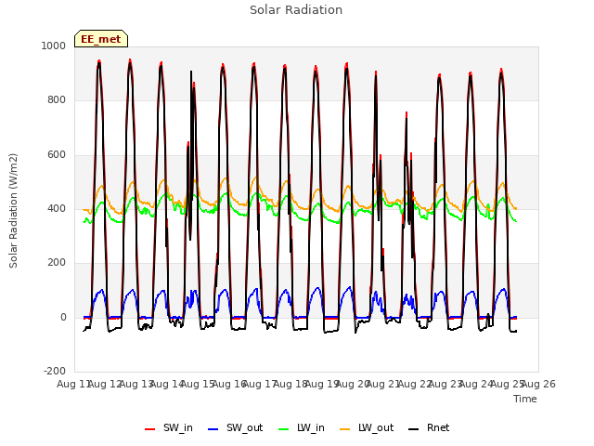The width and height of the screenshot is (594, 446).
Task: Select the LW_out legend entry
Action: (x=367, y=427)
